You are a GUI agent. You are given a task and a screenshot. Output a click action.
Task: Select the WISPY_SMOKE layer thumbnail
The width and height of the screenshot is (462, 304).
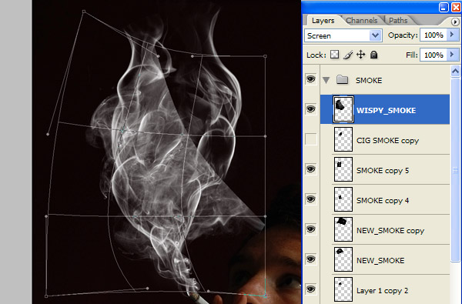click(x=343, y=109)
